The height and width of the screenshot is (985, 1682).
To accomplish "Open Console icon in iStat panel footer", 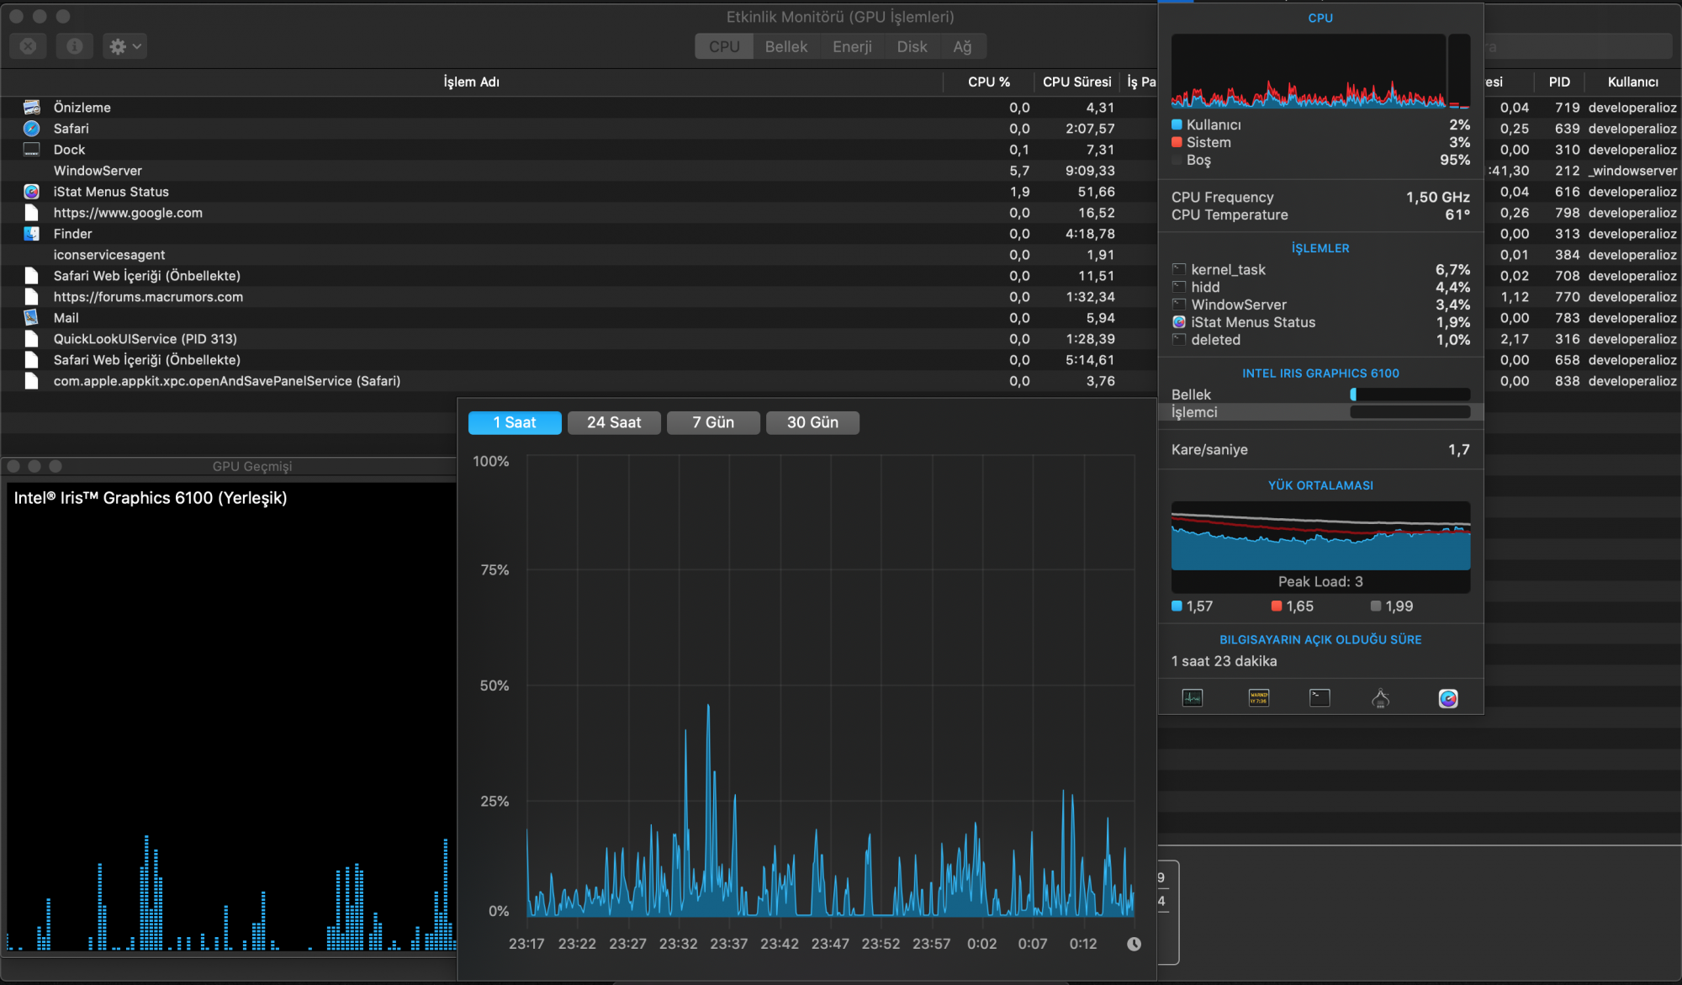I will click(1259, 697).
